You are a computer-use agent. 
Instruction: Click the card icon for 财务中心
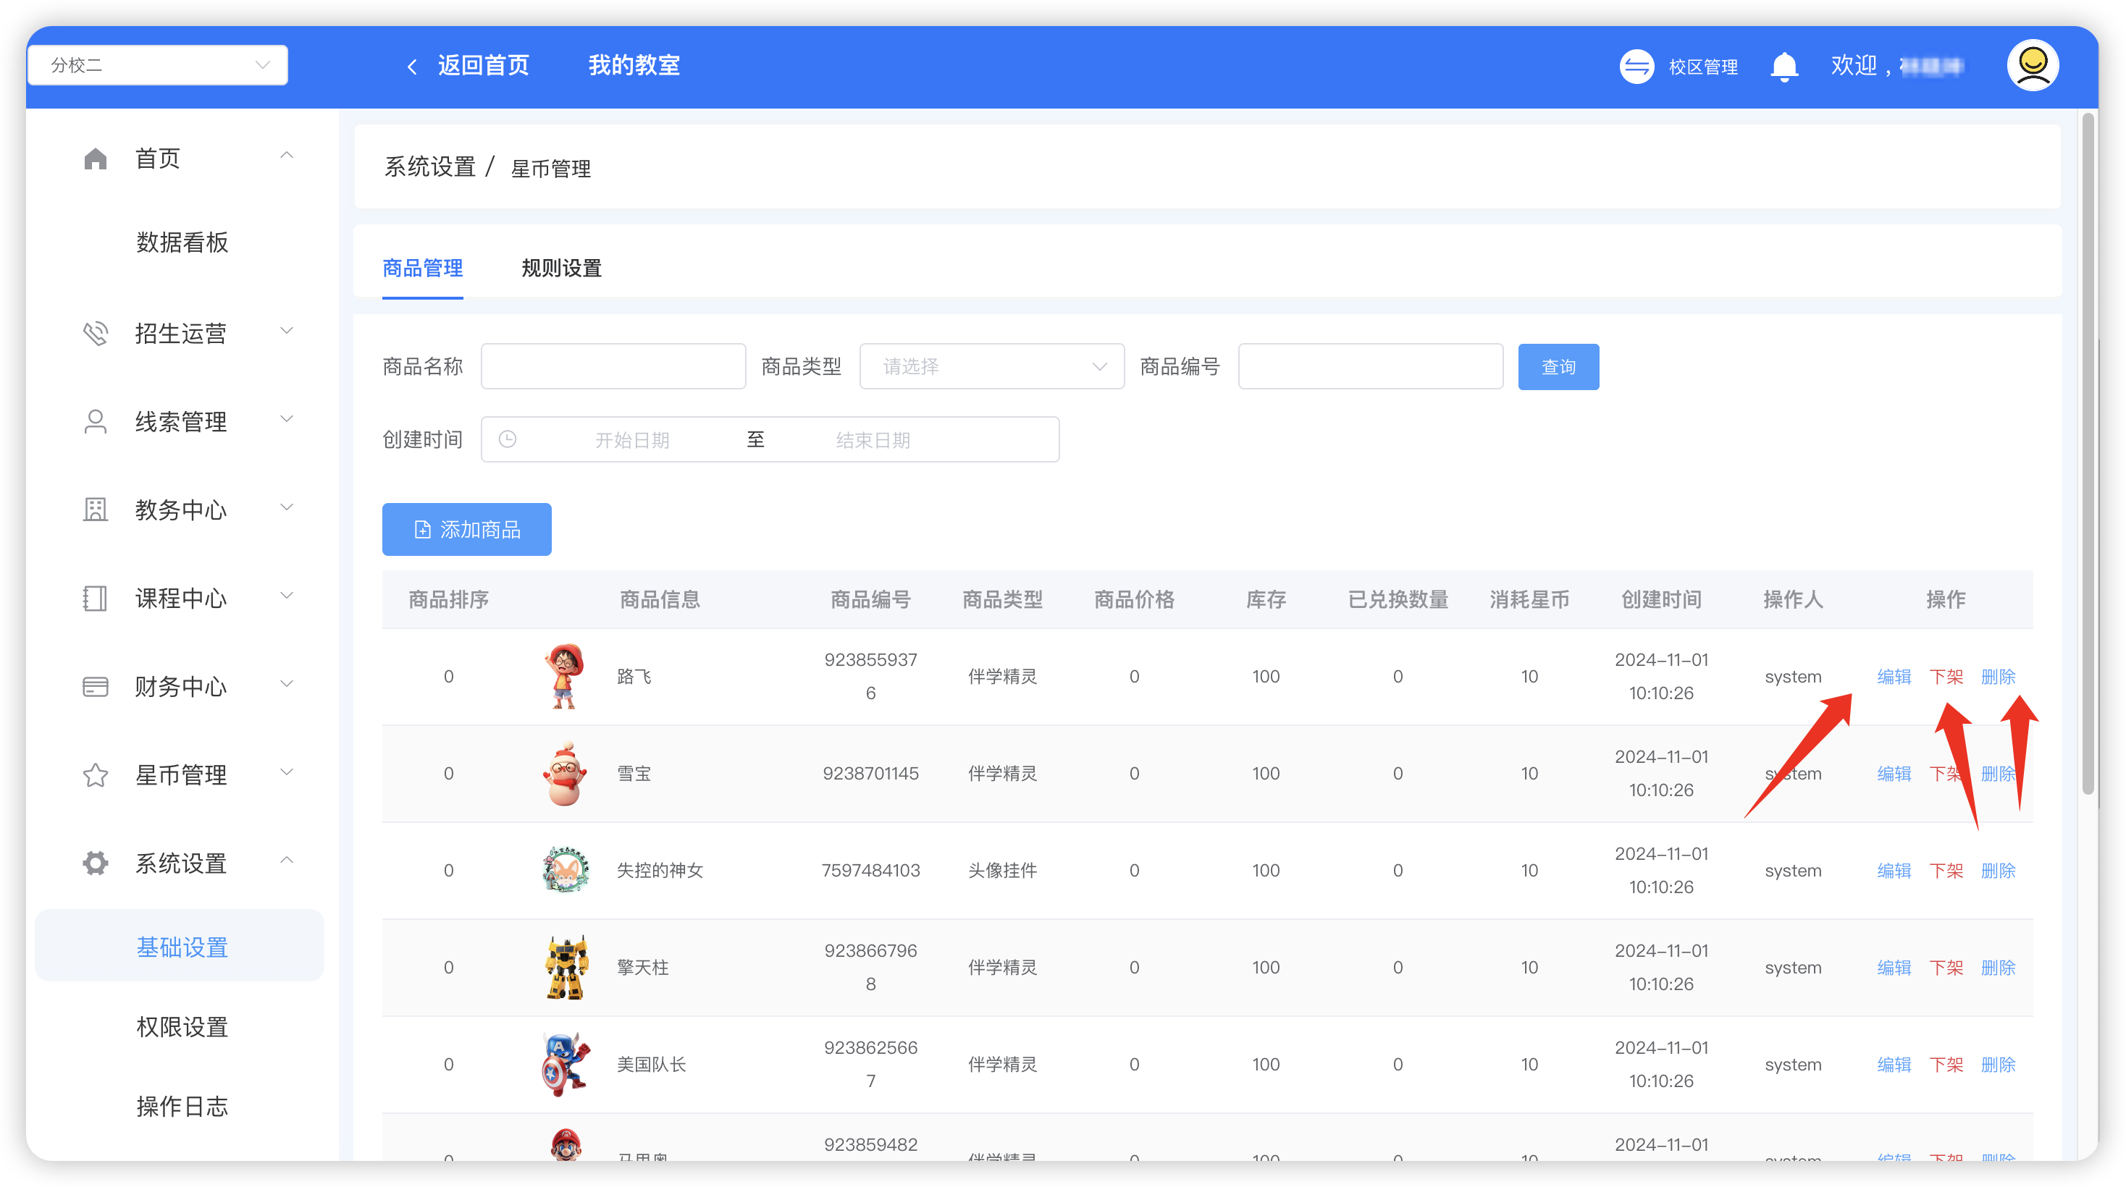96,686
